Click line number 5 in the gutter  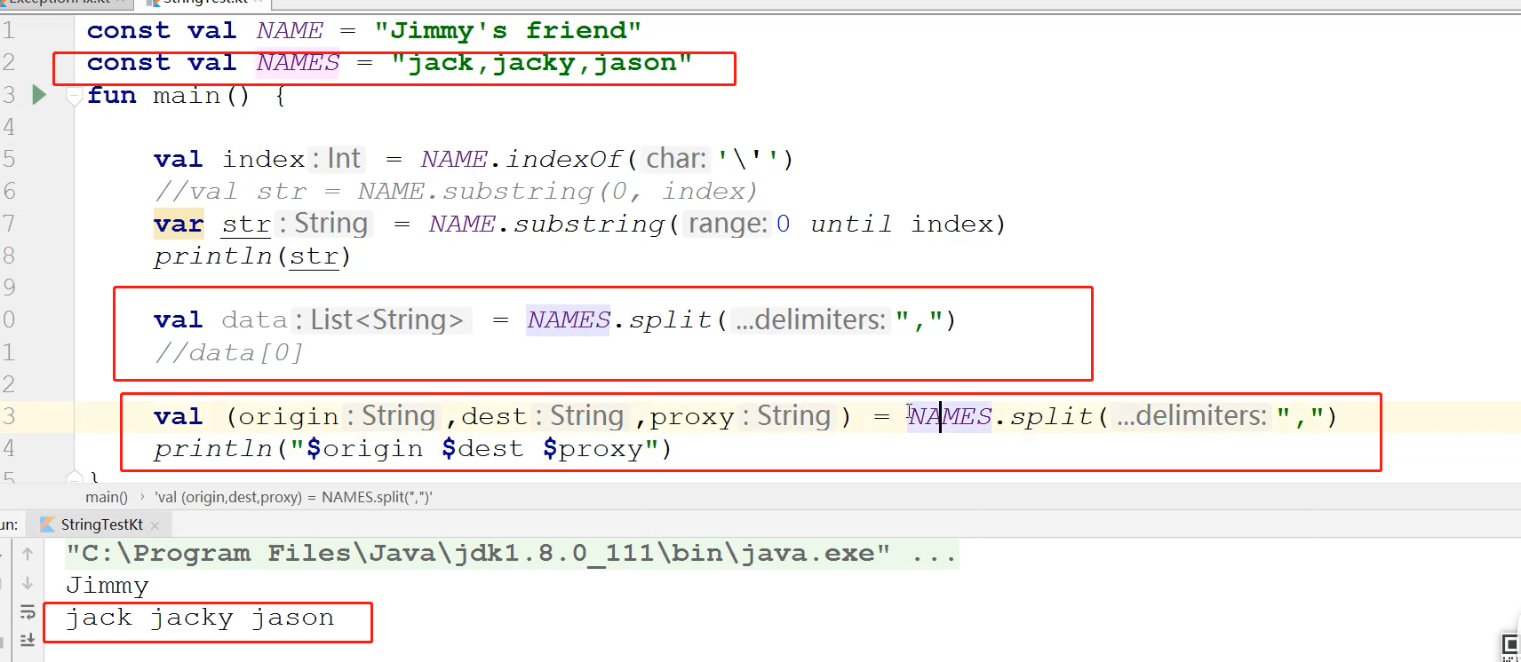(9, 159)
